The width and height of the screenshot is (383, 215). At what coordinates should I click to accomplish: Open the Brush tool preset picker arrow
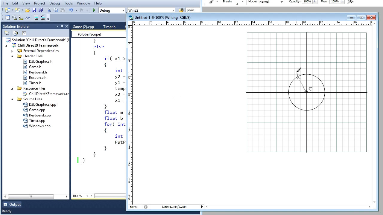pyautogui.click(x=217, y=1)
